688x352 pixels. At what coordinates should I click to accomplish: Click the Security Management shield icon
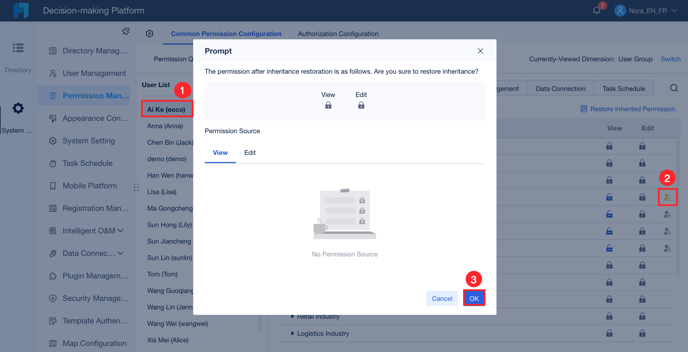(x=53, y=298)
